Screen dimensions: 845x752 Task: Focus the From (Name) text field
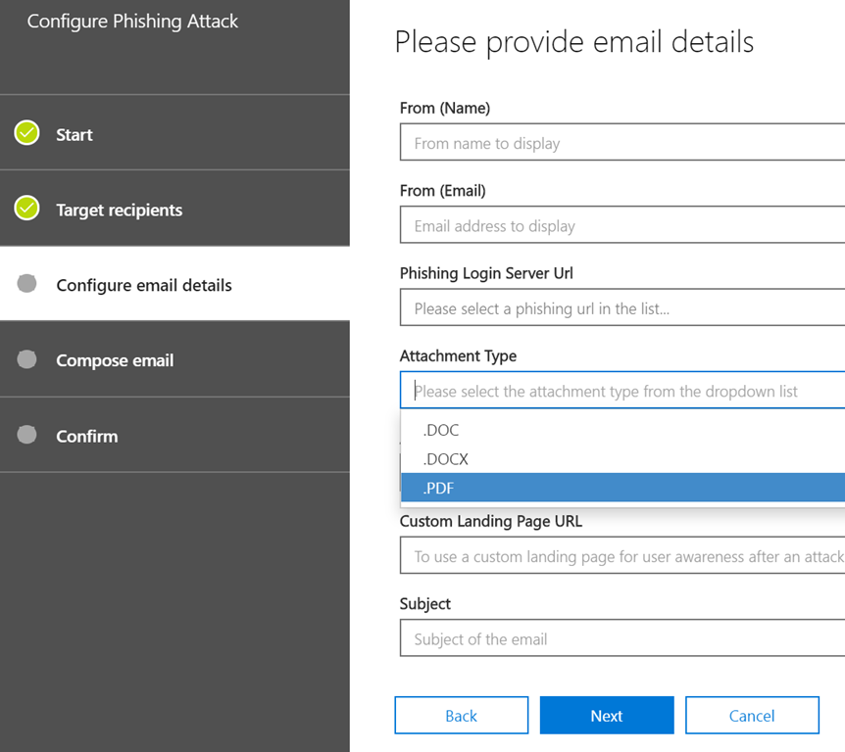[x=622, y=143]
